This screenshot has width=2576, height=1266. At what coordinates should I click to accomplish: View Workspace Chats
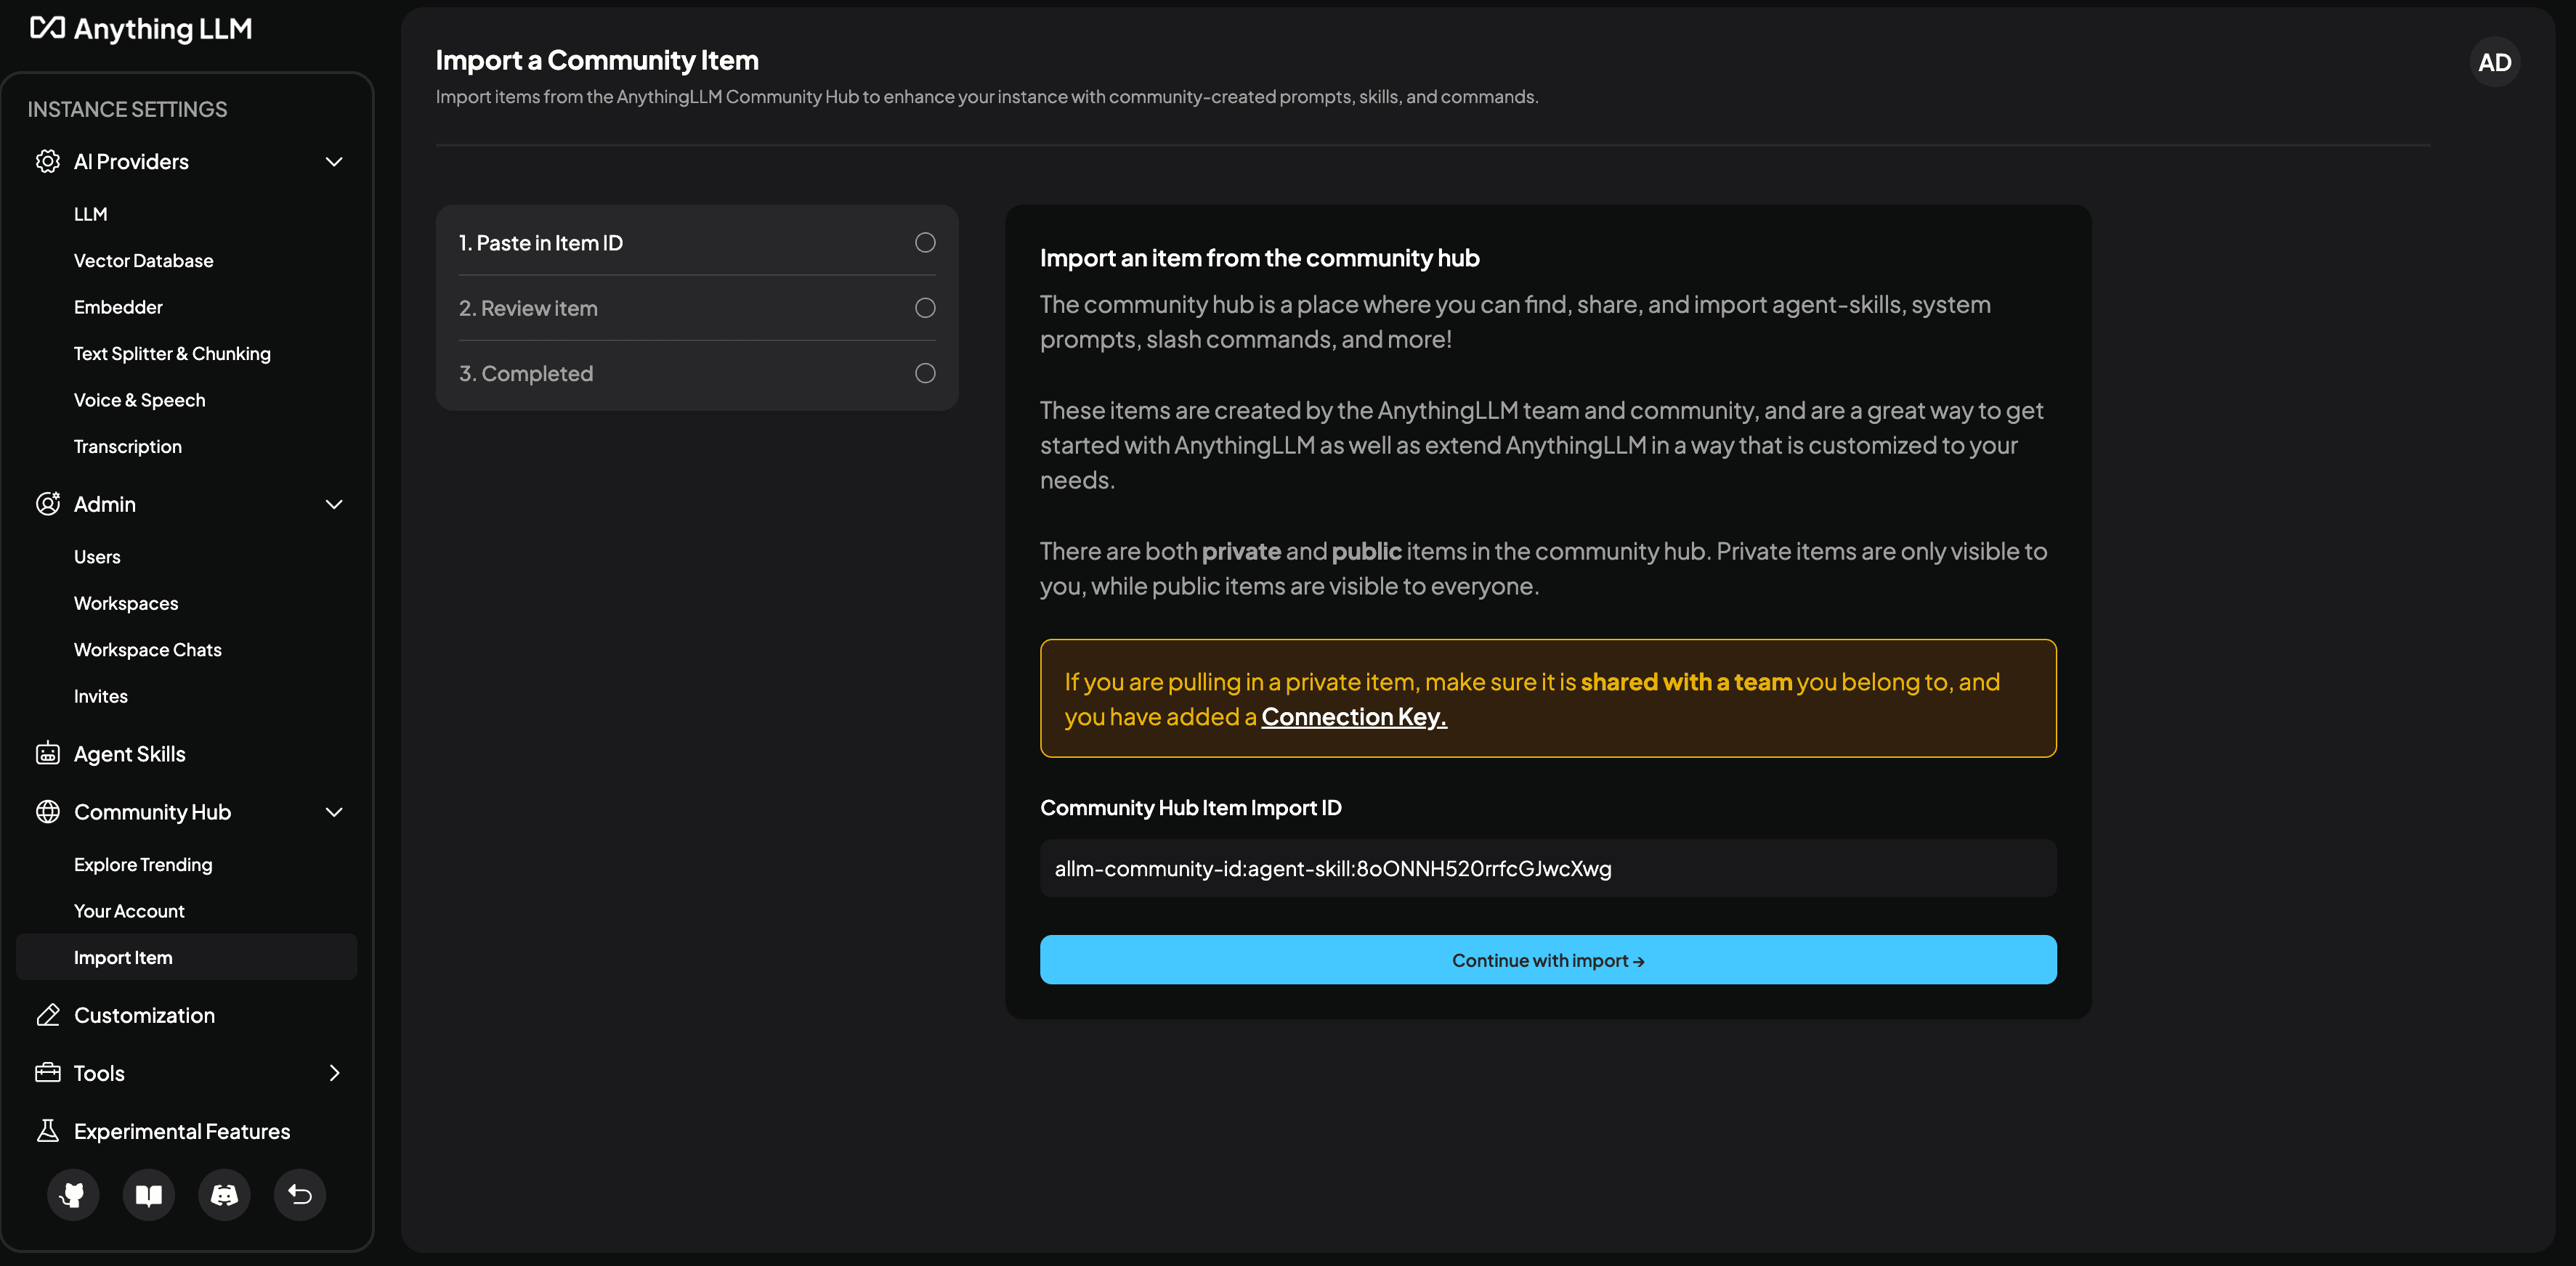point(148,650)
